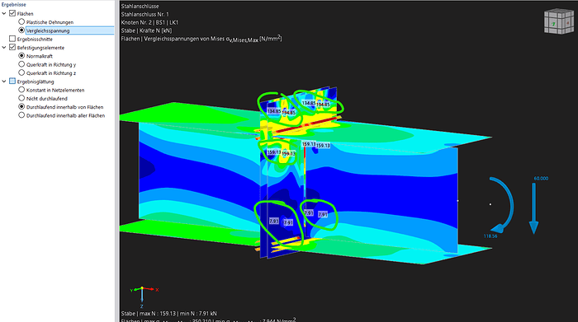Screen dimensions: 578x322
Task: Click the blue moment arc arrow
Action: pyautogui.click(x=502, y=205)
